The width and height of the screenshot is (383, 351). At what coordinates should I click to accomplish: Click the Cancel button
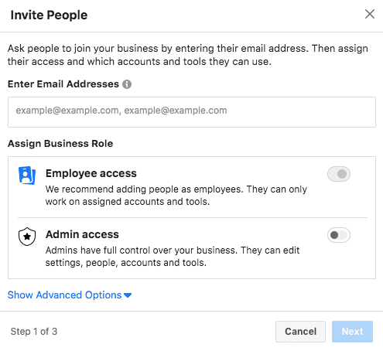click(300, 332)
